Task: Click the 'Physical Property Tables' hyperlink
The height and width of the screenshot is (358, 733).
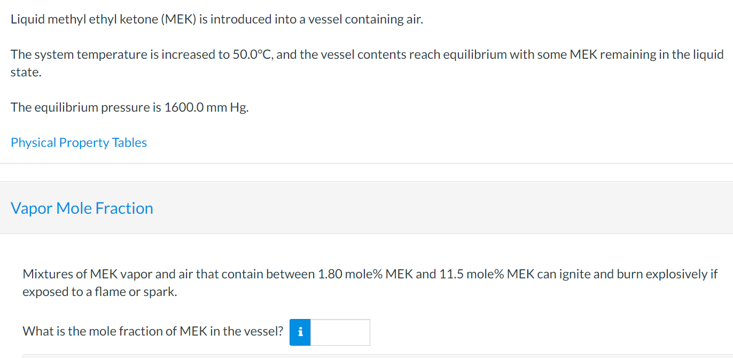Action: (79, 142)
